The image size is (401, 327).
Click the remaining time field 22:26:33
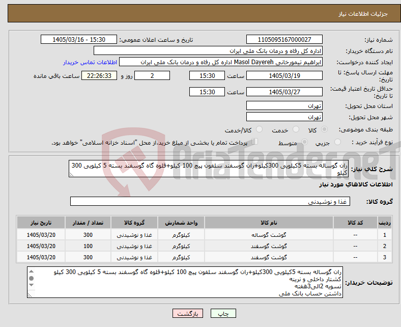(99, 75)
